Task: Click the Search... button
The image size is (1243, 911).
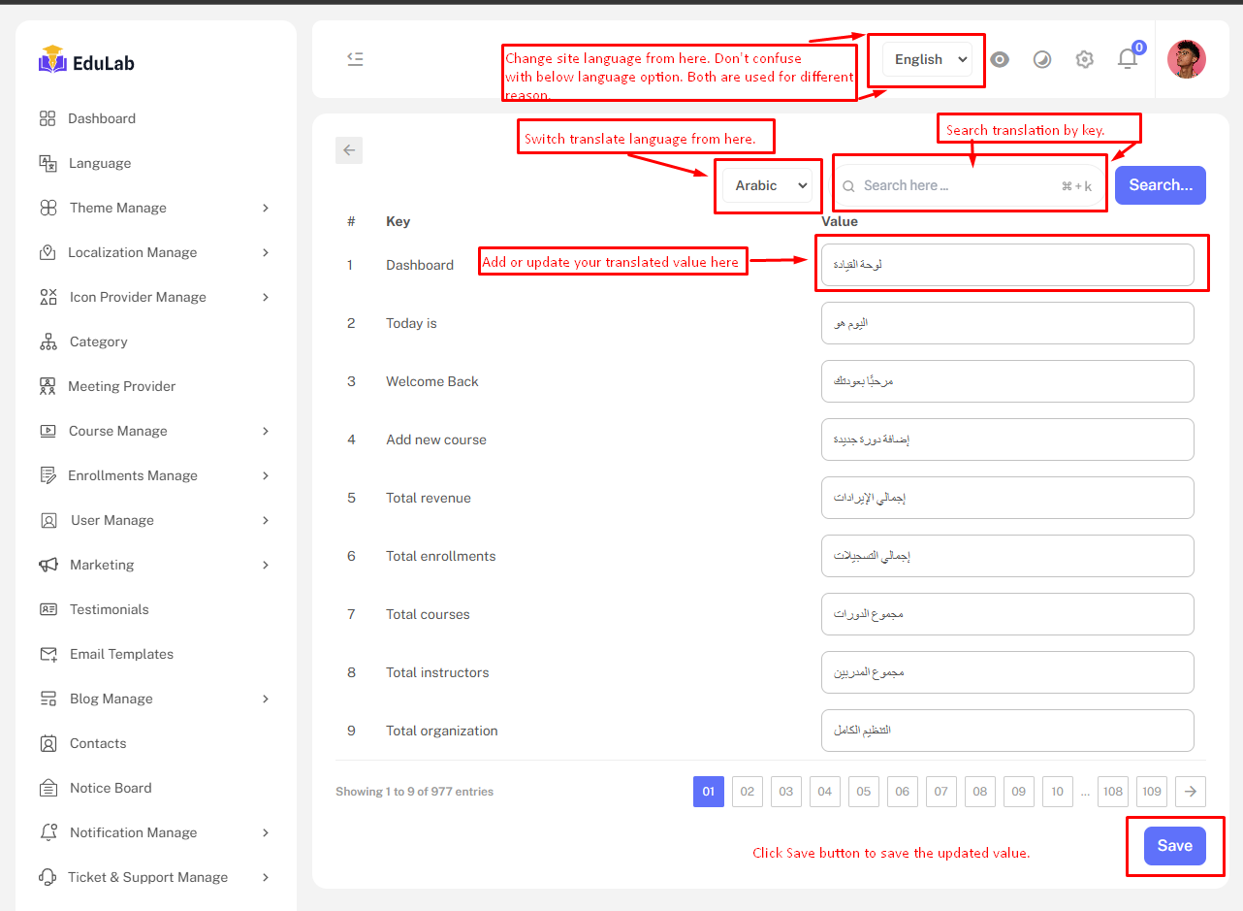Action: point(1160,185)
